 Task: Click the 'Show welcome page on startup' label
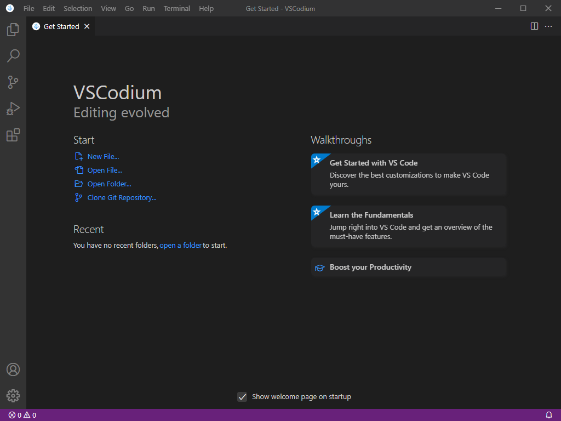tap(302, 397)
